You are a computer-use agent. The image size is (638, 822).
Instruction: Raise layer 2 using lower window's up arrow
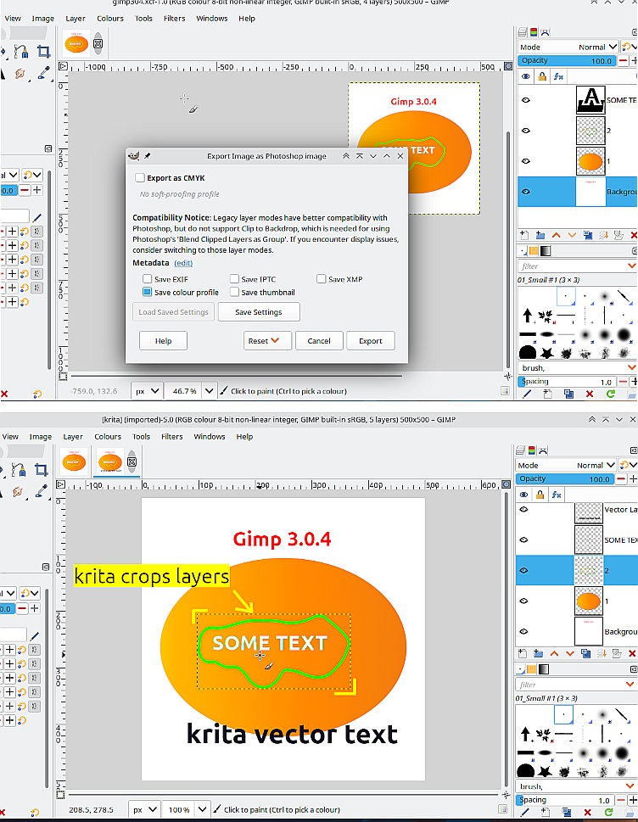click(554, 654)
